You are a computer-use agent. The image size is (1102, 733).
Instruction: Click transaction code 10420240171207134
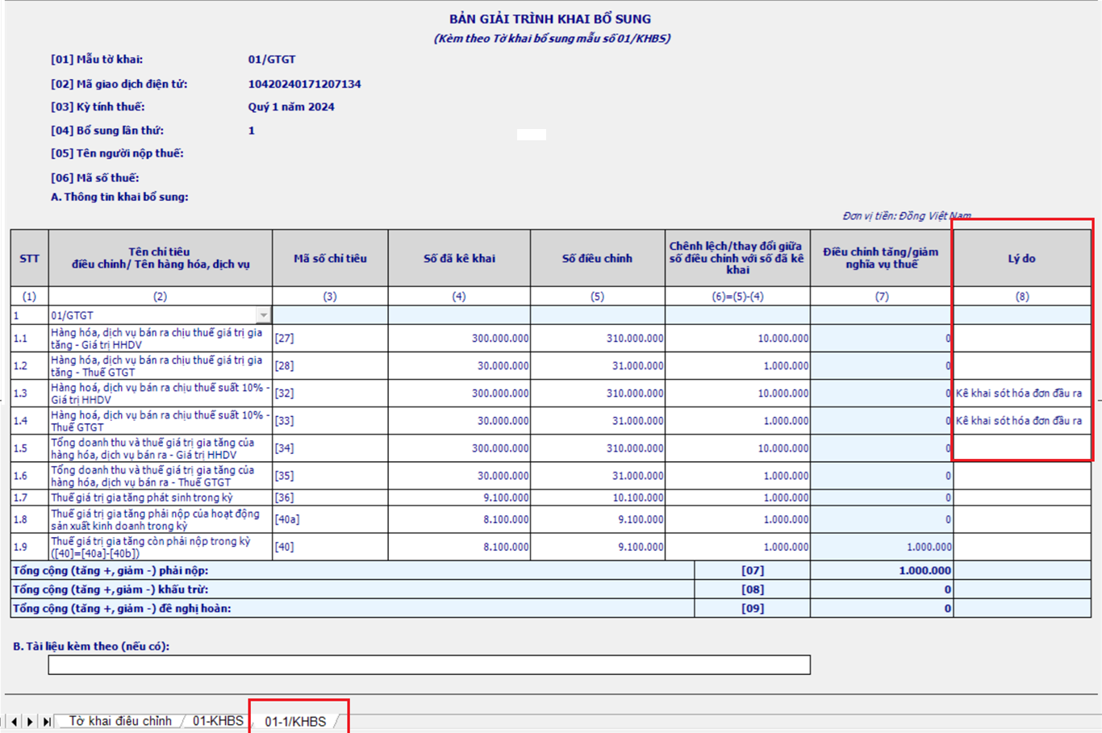(305, 84)
